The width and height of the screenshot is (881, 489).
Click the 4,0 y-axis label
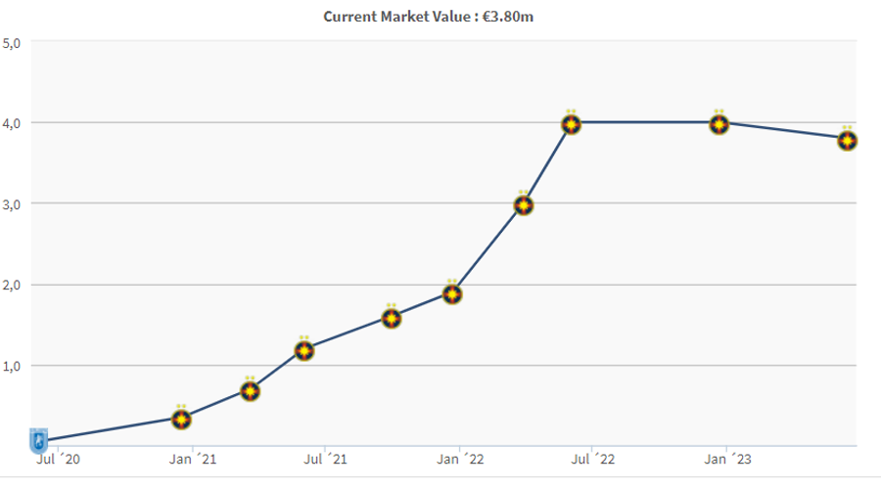(11, 123)
